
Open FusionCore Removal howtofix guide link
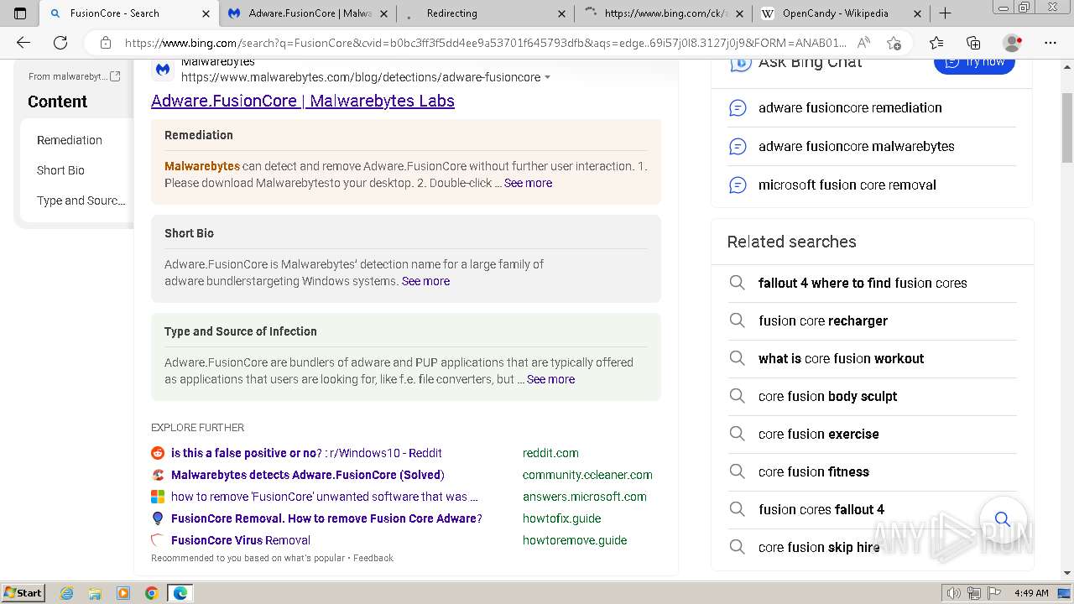point(326,518)
